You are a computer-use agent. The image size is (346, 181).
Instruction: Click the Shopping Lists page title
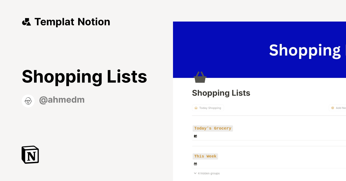pyautogui.click(x=221, y=93)
